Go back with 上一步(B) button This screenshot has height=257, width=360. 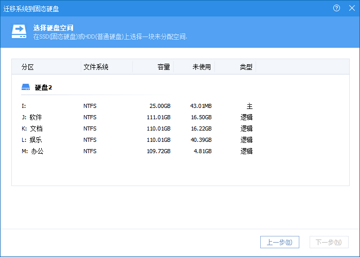click(280, 242)
